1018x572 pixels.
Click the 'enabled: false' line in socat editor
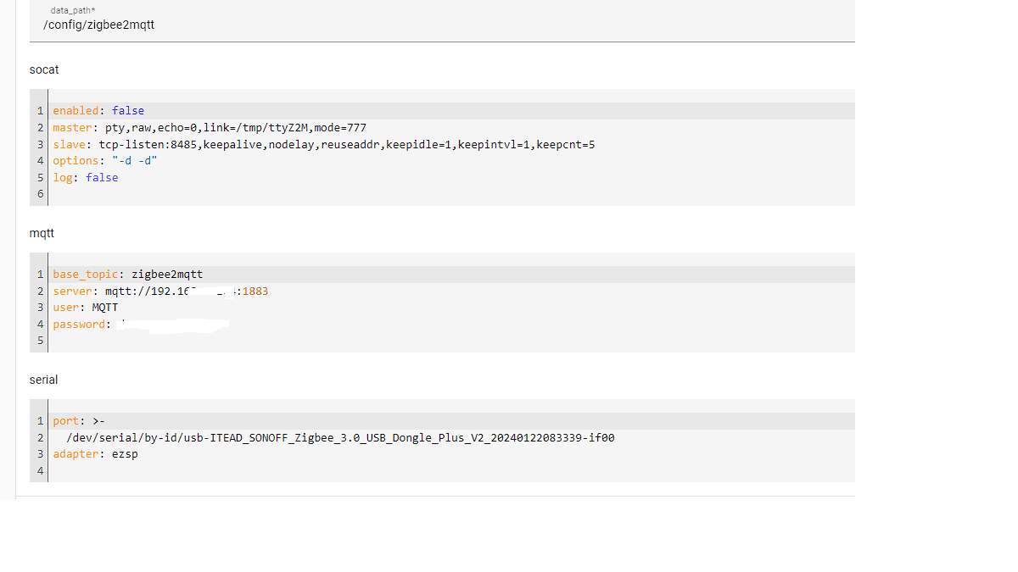(x=98, y=111)
